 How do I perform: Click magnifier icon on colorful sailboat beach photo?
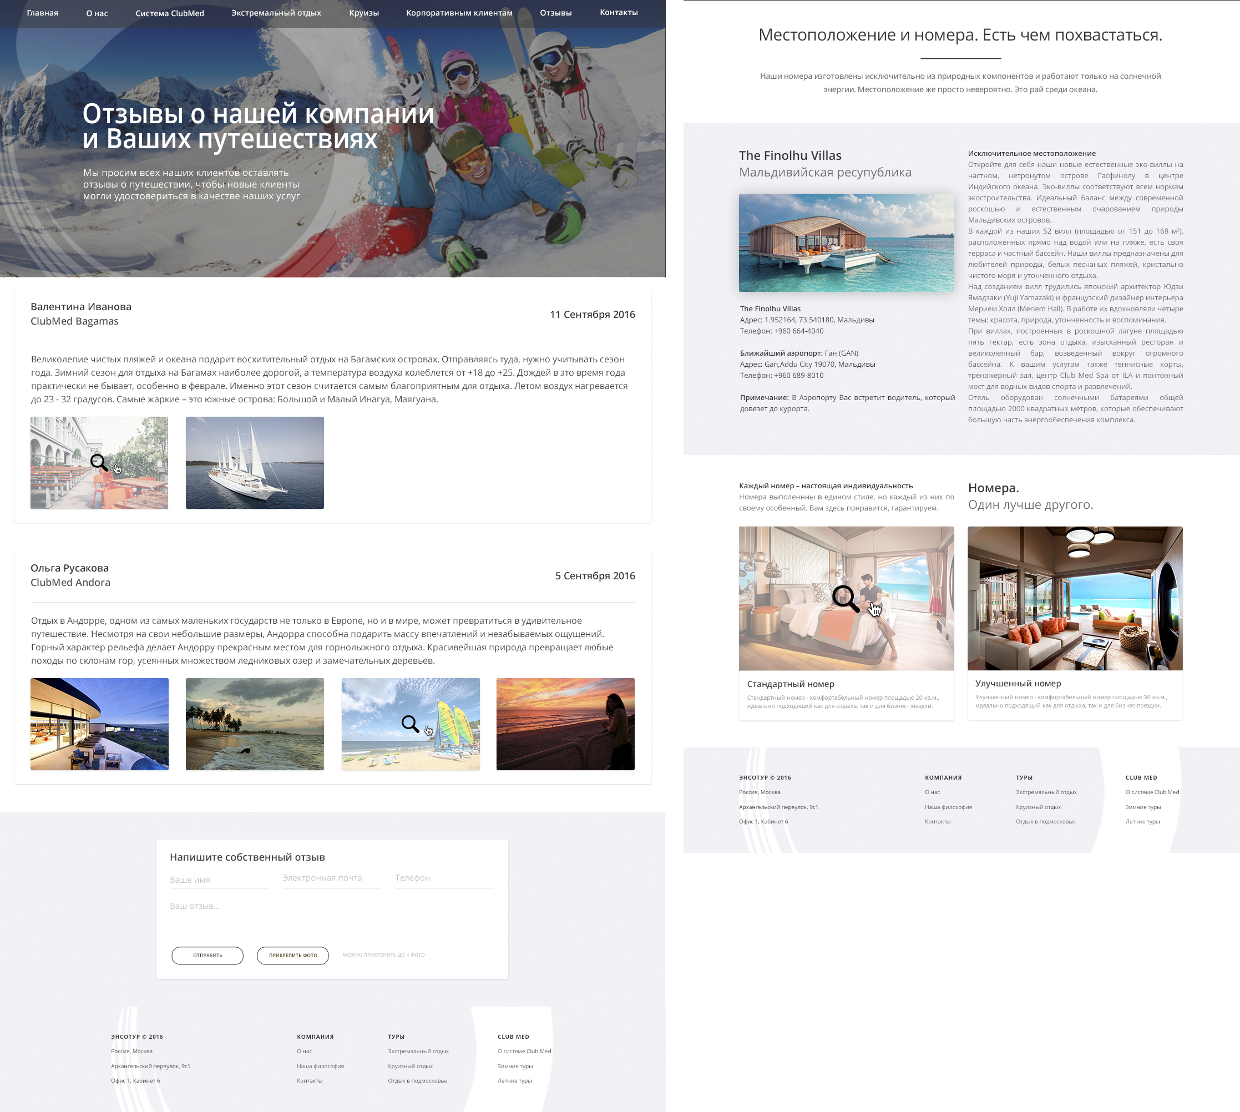click(x=410, y=724)
